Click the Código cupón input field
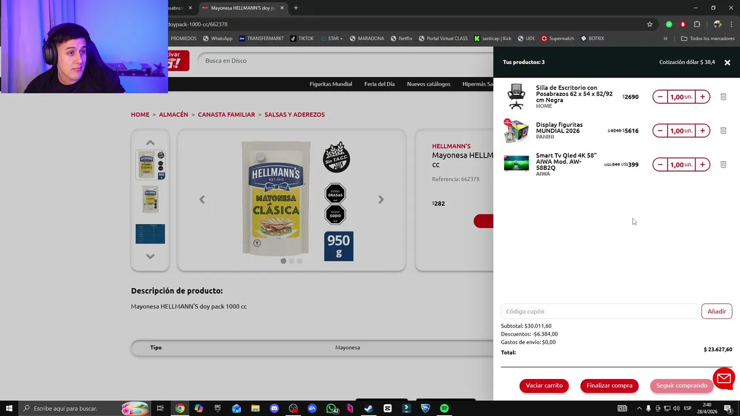740x416 pixels. (x=600, y=311)
